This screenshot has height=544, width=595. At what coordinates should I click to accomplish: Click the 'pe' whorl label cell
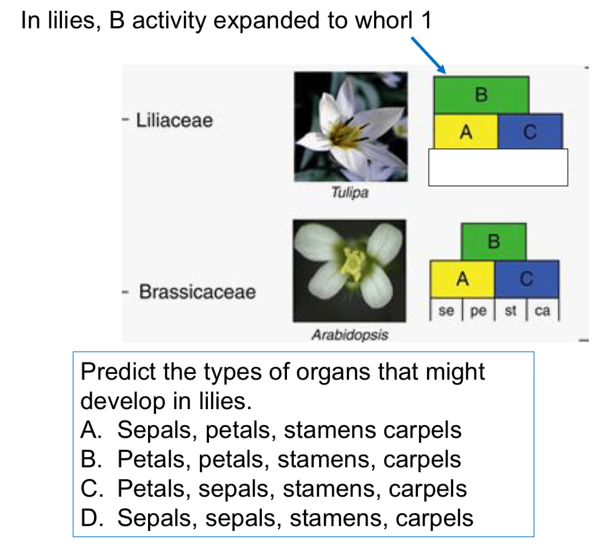point(478,310)
